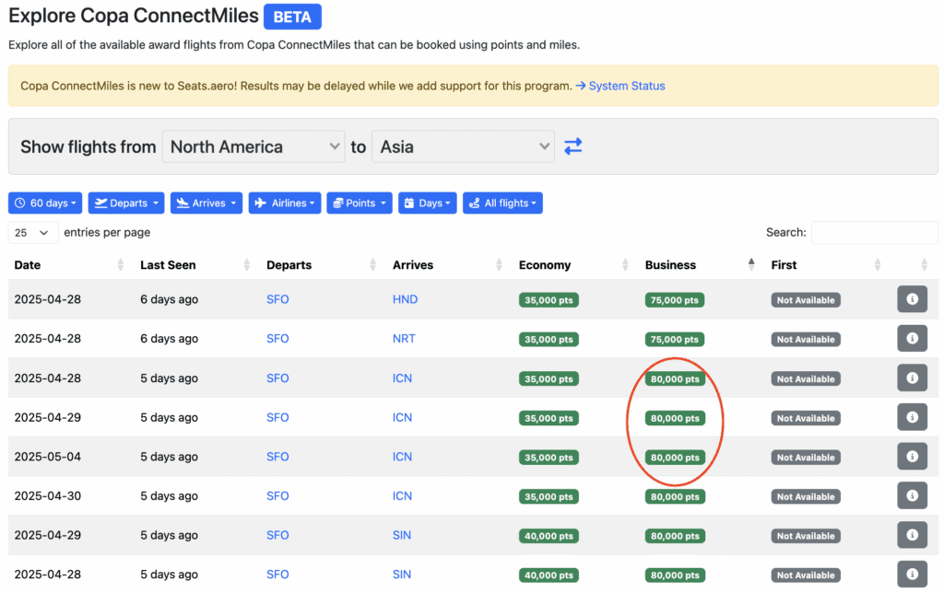Open the Points filter
This screenshot has width=944, height=593.
[x=359, y=203]
